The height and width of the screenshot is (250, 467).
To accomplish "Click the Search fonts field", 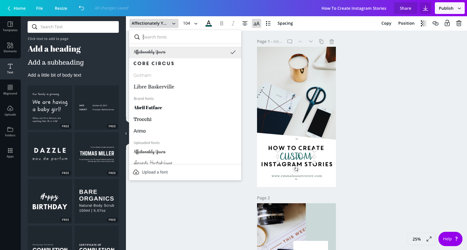I will pos(185,37).
